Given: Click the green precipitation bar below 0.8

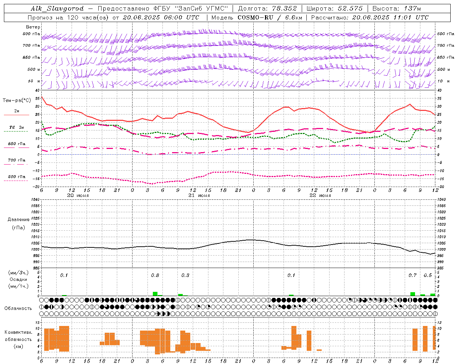Looking at the screenshot, I should [x=155, y=294].
